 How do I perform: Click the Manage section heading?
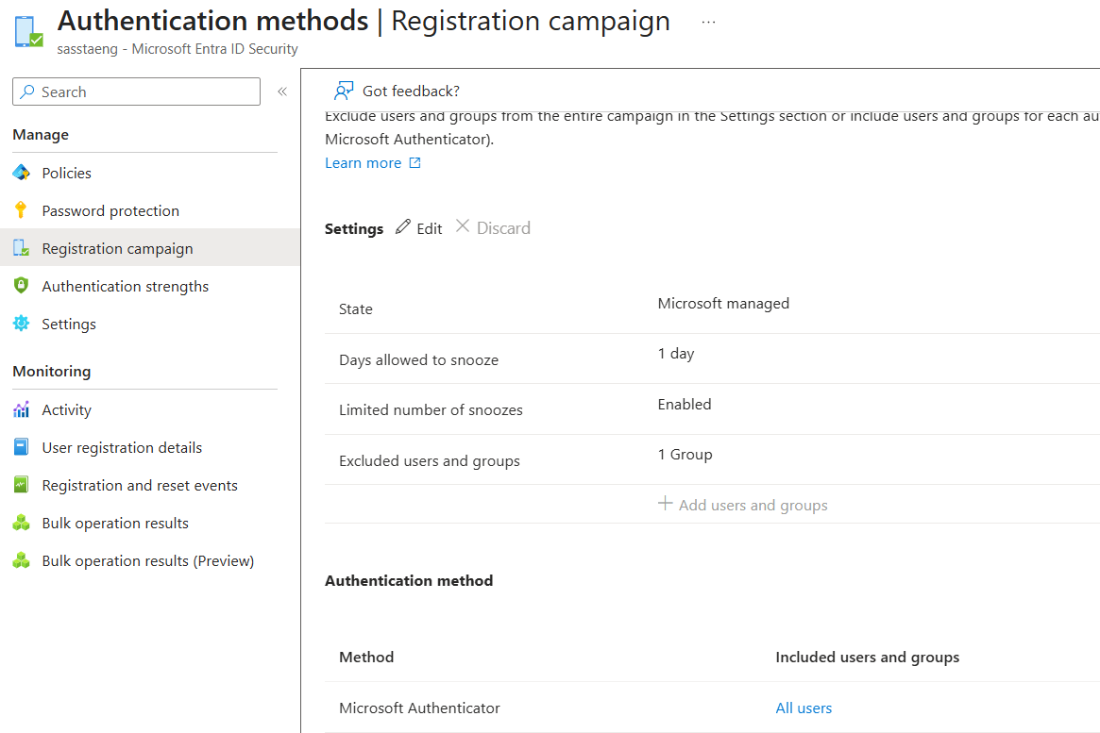[x=41, y=135]
